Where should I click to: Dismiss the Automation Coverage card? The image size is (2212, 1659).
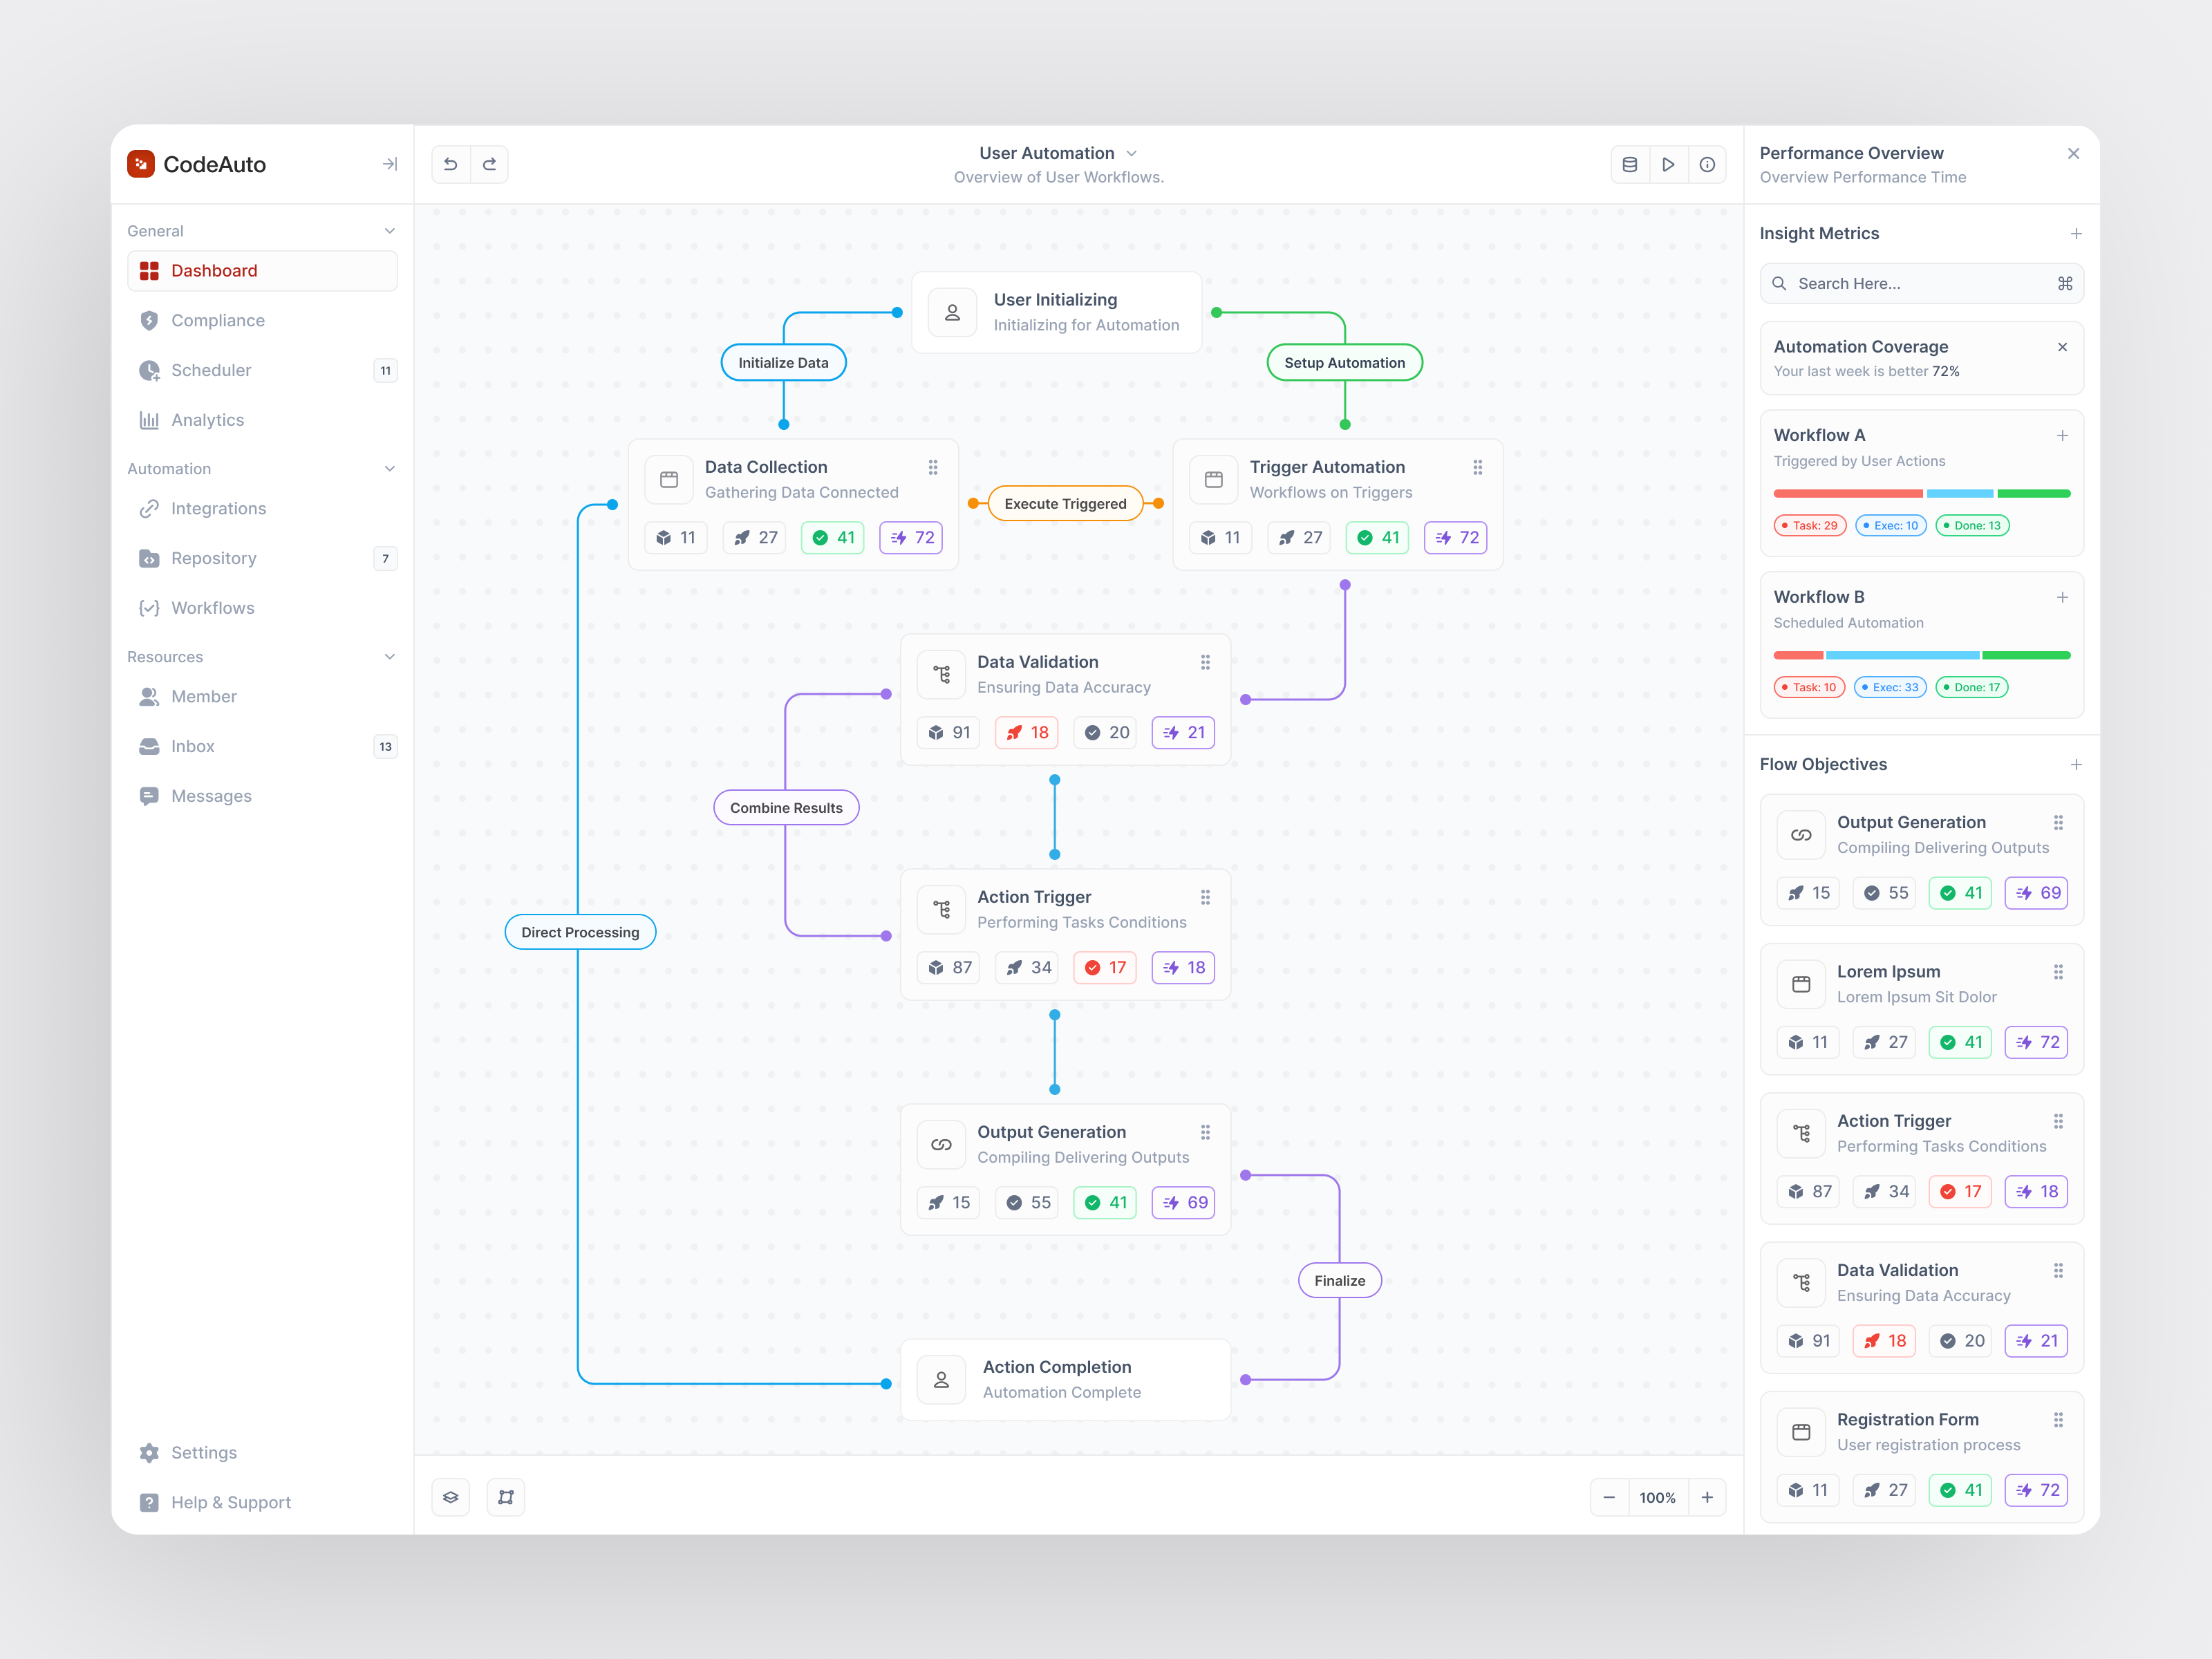pyautogui.click(x=2062, y=347)
